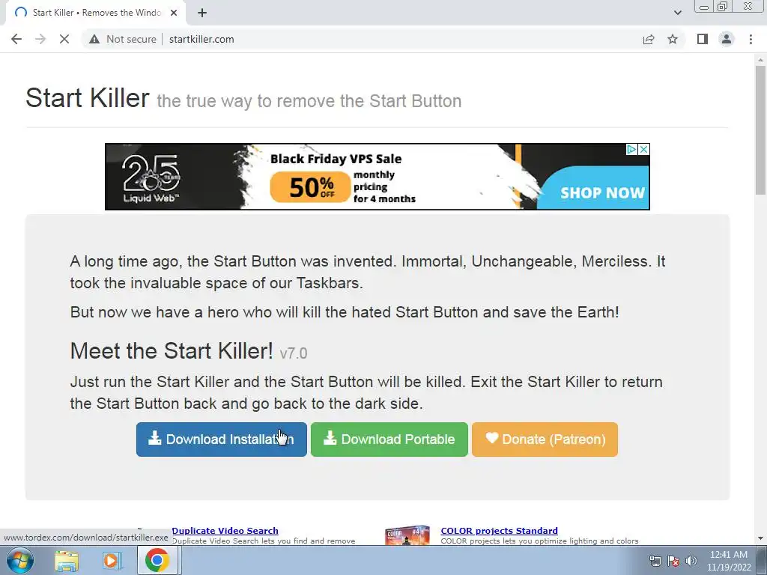This screenshot has height=575, width=767.
Task: Select the Start Killer browser tab
Action: (x=96, y=13)
